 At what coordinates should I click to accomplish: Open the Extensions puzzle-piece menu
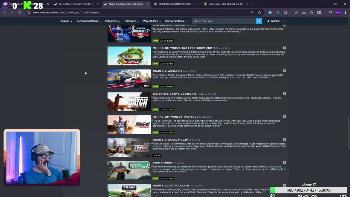[285, 12]
